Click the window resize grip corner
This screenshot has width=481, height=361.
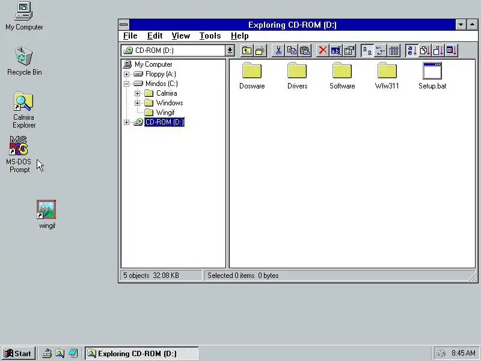[472, 277]
